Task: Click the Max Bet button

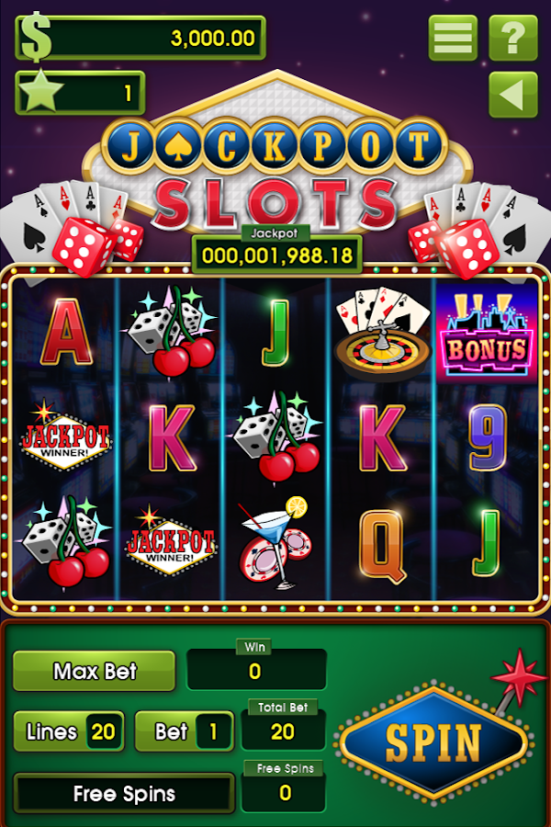Action: (94, 671)
